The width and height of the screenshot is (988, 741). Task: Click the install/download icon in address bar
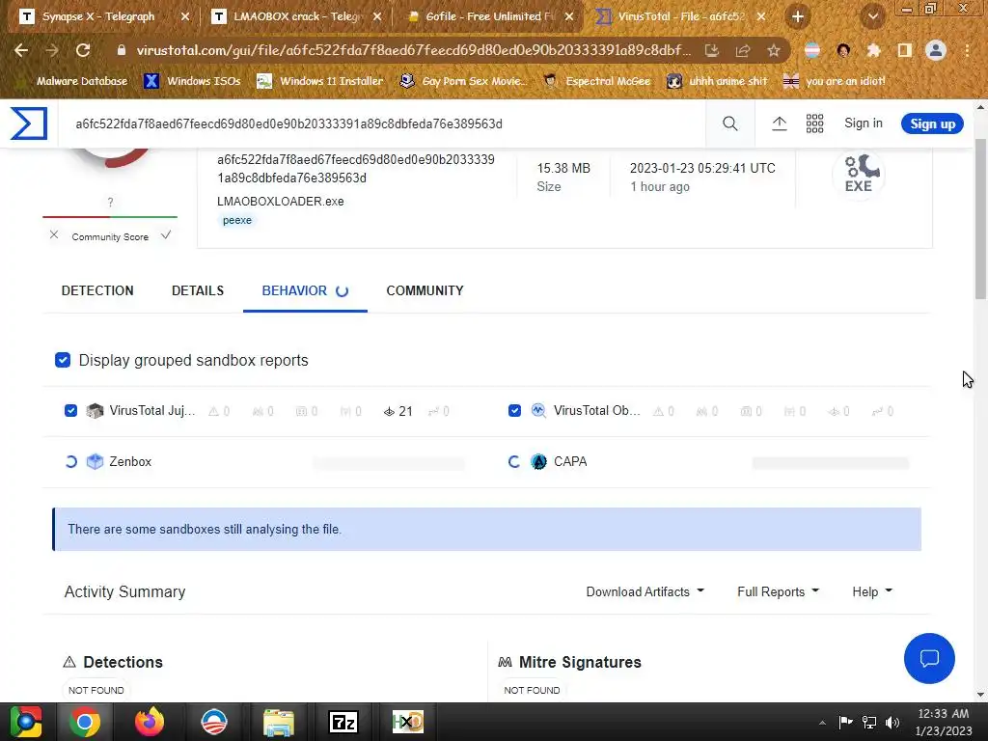tap(712, 50)
